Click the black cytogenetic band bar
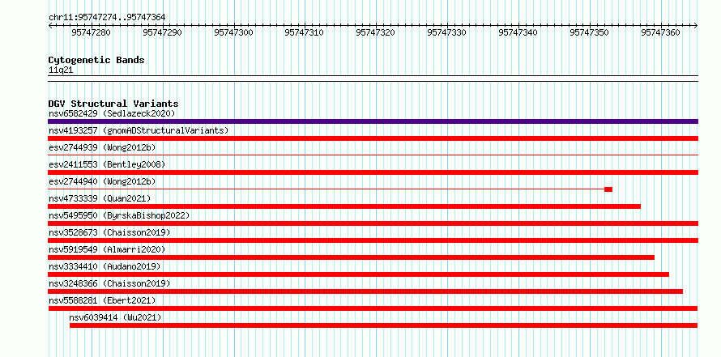 pyautogui.click(x=373, y=79)
